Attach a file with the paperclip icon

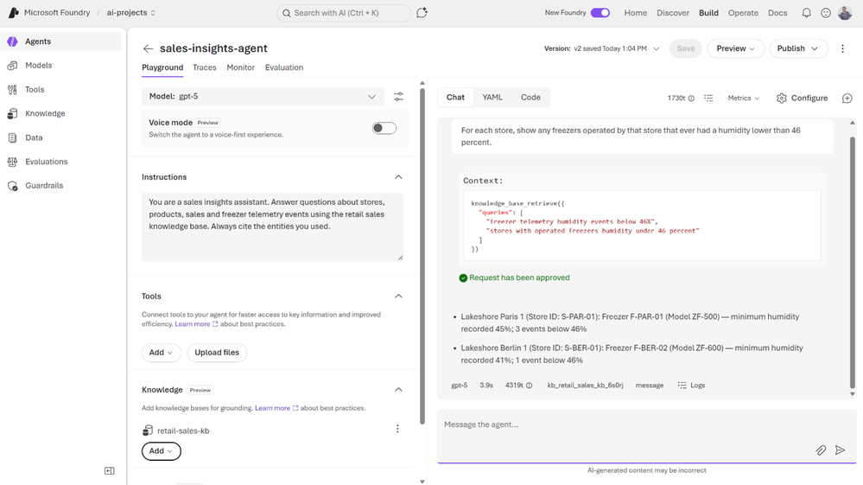(x=821, y=450)
